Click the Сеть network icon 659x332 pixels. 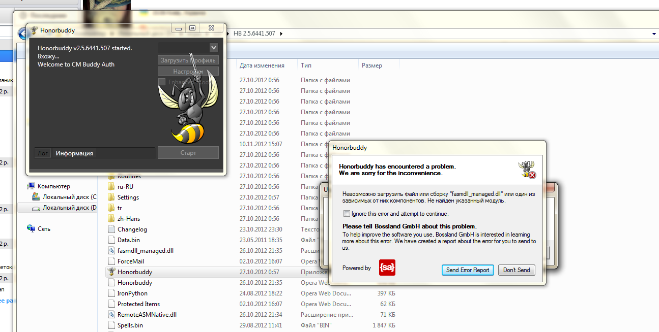[x=31, y=228]
